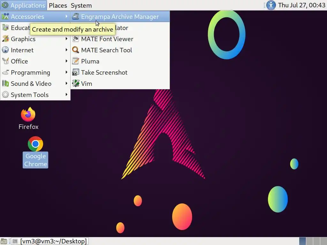
Task: Click the Accessibility icon in the top panel
Action: click(x=271, y=5)
